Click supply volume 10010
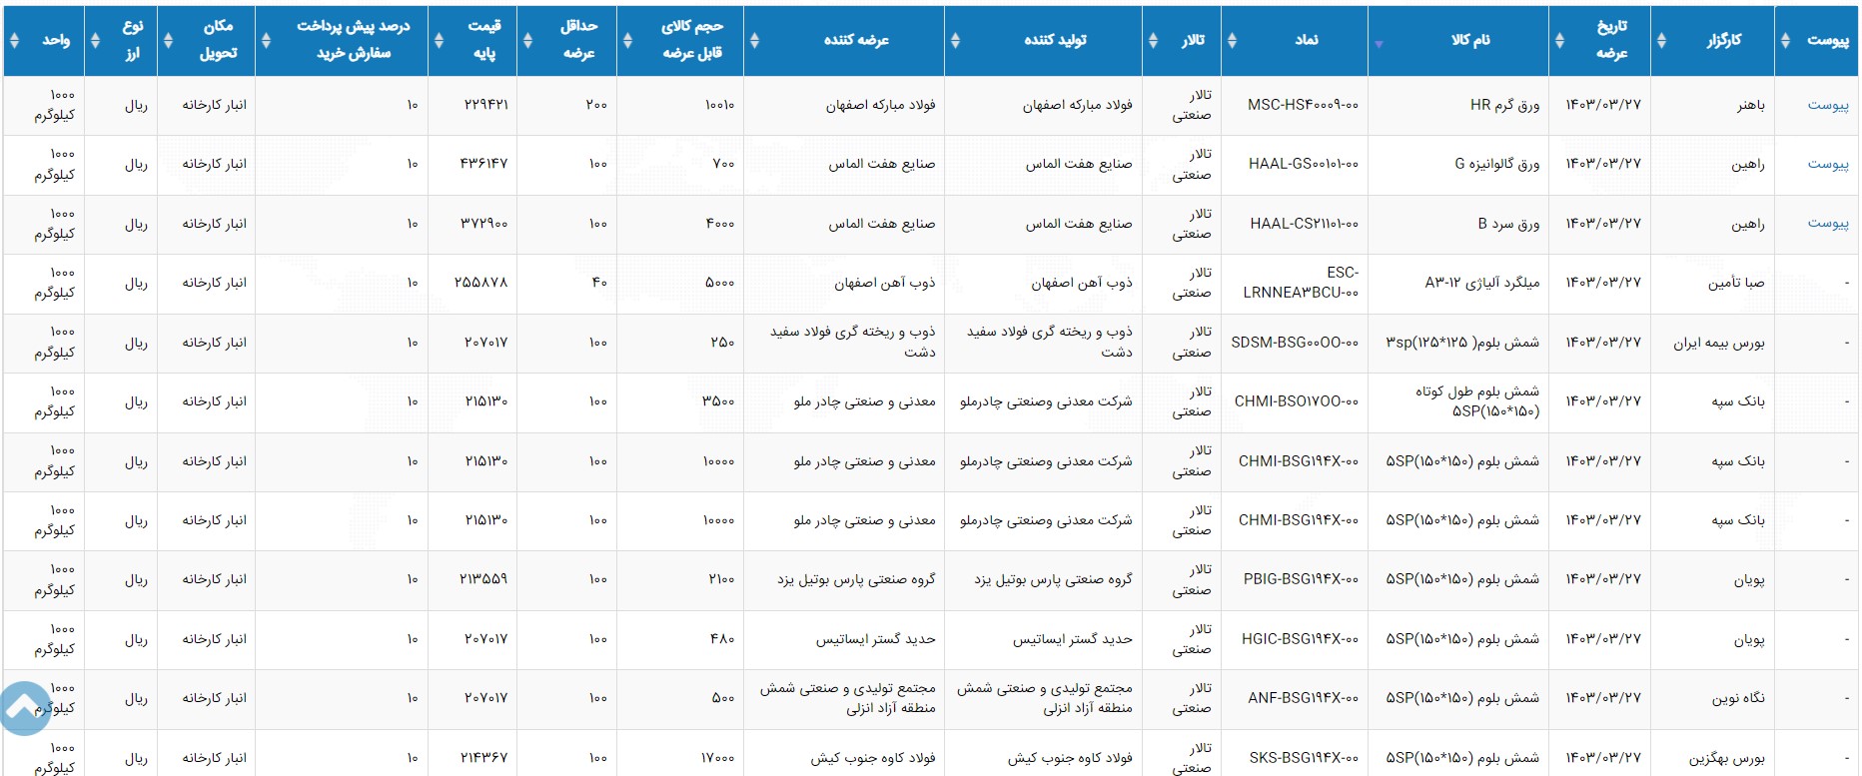This screenshot has height=776, width=1862. coord(719,105)
